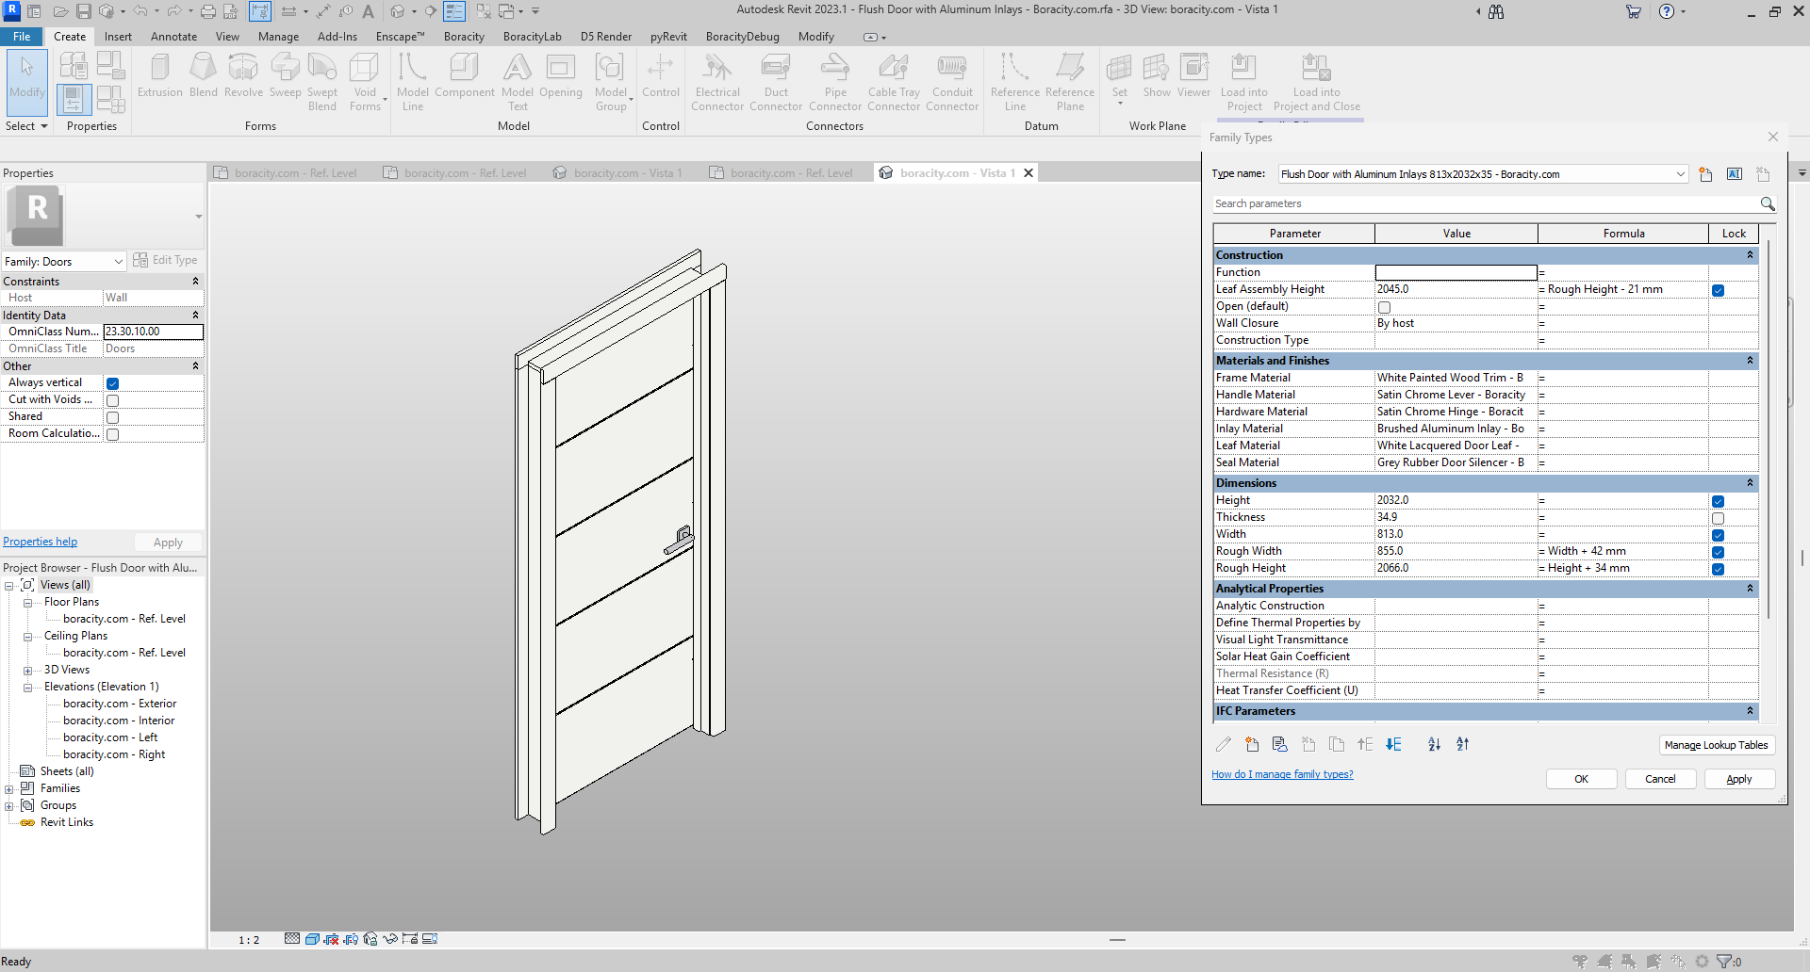Enable the lock for Thickness parameter

(1718, 518)
